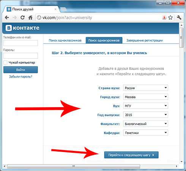
Task: Toggle the Чужой компьютер checkbox
Action: [x=5, y=63]
